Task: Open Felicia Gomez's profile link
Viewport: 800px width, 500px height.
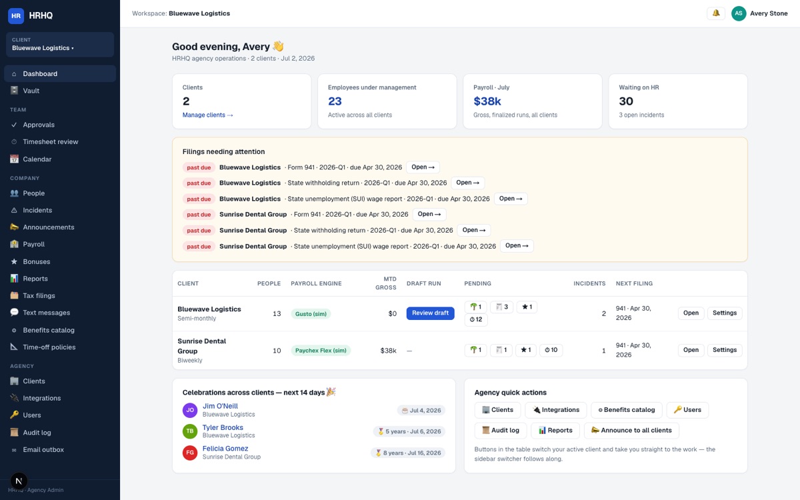Action: point(225,449)
